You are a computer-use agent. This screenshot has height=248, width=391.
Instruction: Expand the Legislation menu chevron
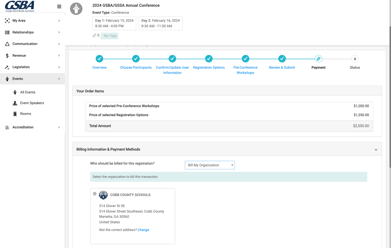coord(59,67)
